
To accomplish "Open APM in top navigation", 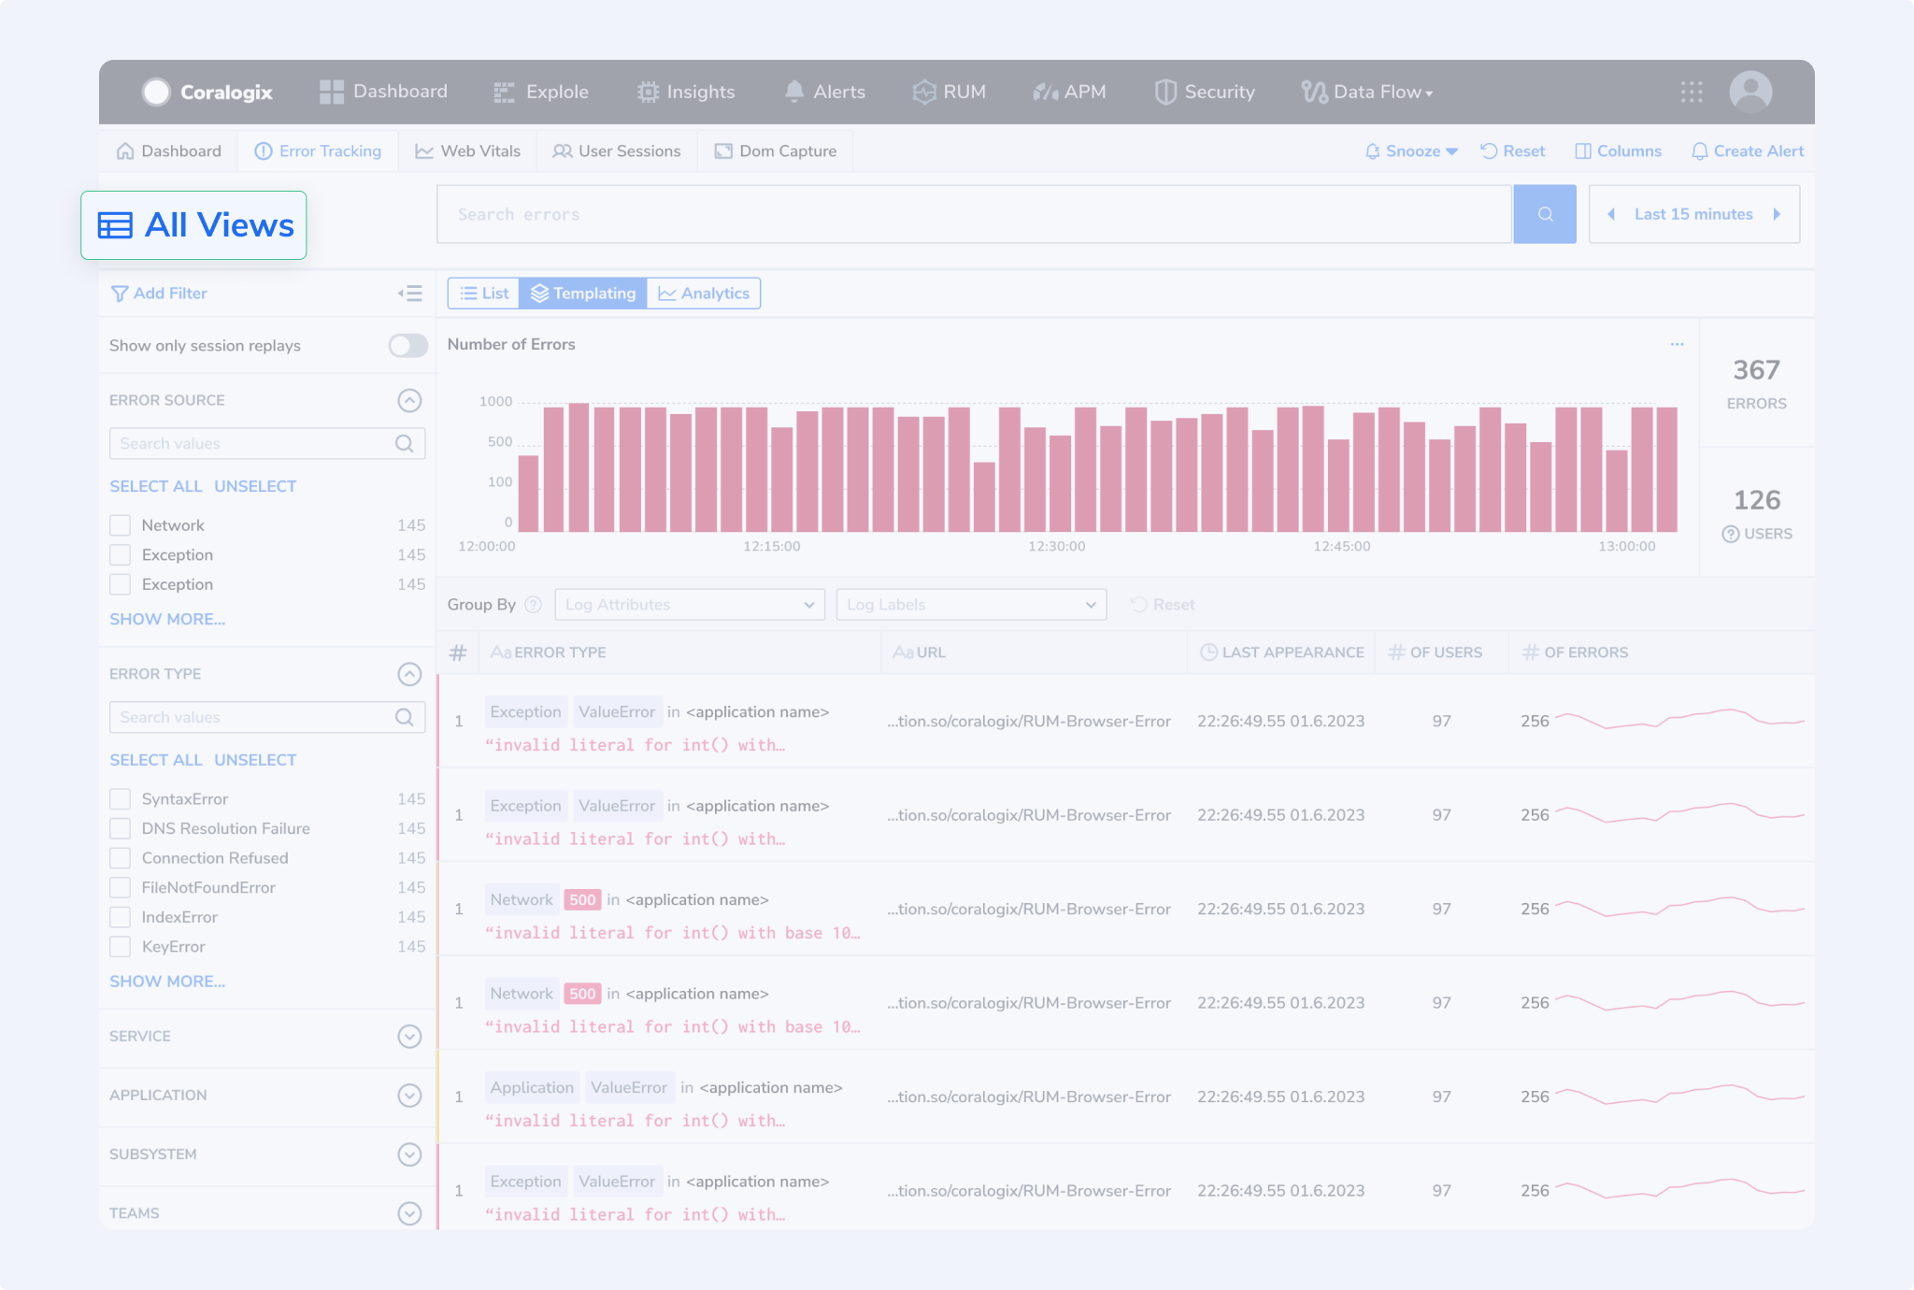I will [x=1069, y=92].
